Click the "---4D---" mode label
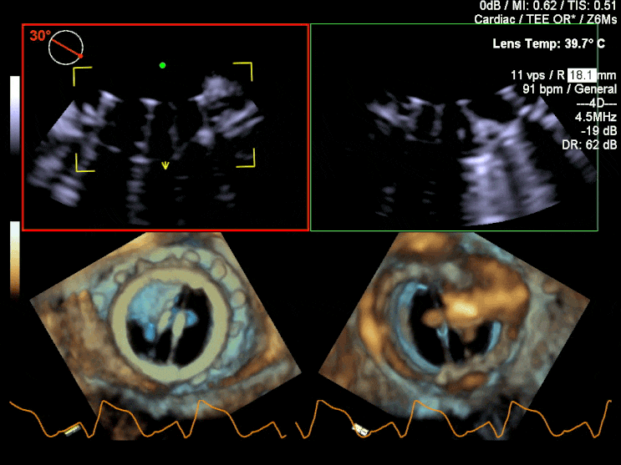This screenshot has height=465, width=621. (x=597, y=103)
